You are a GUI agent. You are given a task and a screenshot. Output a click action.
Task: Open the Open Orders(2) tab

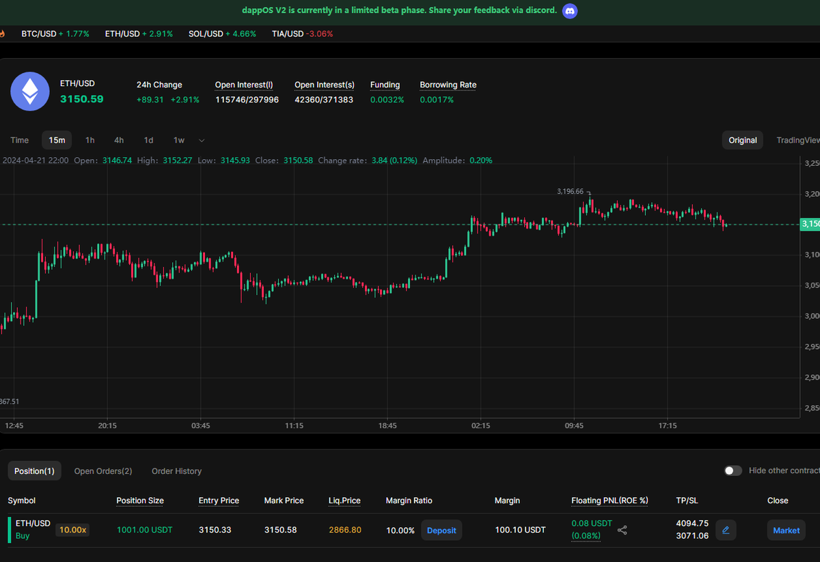click(103, 471)
